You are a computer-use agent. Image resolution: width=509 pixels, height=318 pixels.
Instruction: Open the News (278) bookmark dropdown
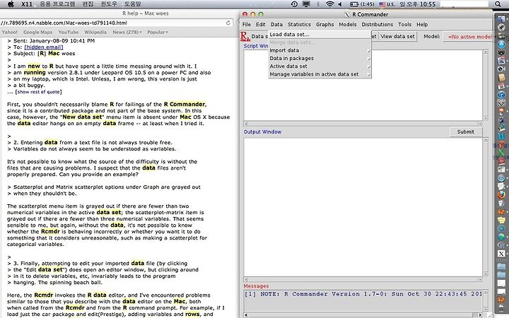click(x=127, y=32)
